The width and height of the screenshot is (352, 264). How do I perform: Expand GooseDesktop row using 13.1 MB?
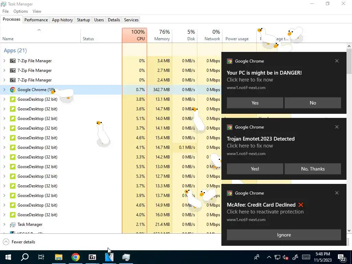4,99
